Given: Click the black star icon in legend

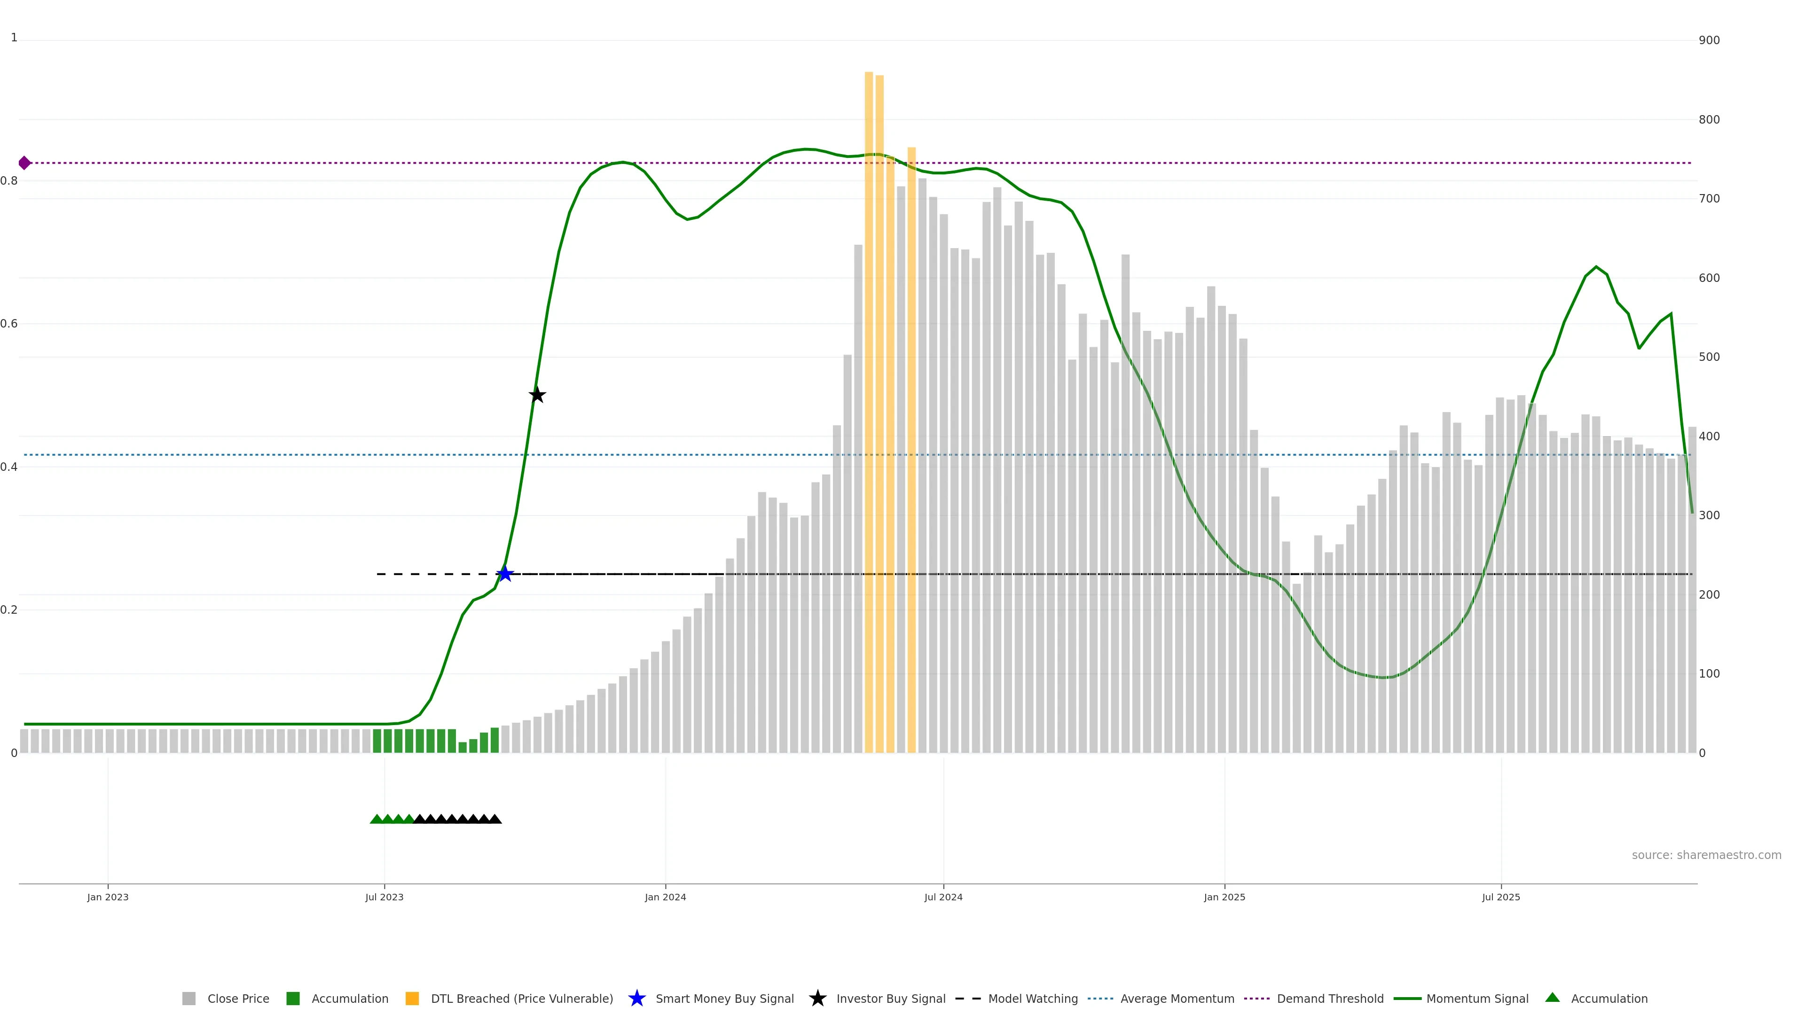Looking at the screenshot, I should [817, 998].
